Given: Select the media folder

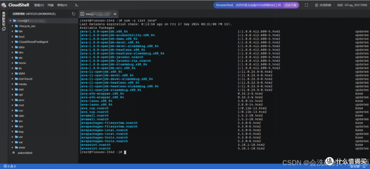Looking at the screenshot, I should click(22, 84).
